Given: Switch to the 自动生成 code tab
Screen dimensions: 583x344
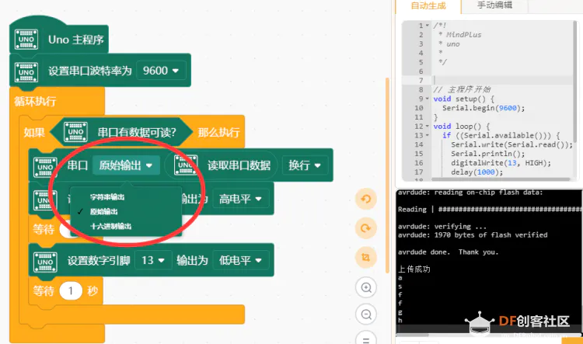Looking at the screenshot, I should coord(428,6).
